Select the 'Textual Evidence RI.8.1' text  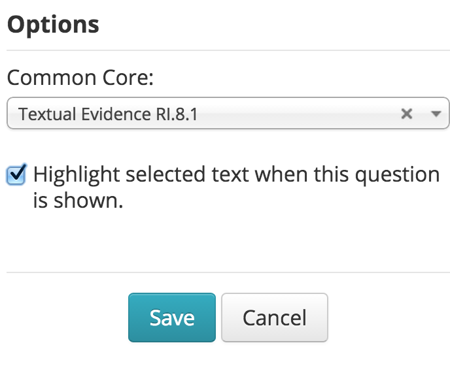[109, 114]
